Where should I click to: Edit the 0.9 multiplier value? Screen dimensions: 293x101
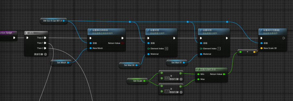click(167, 78)
